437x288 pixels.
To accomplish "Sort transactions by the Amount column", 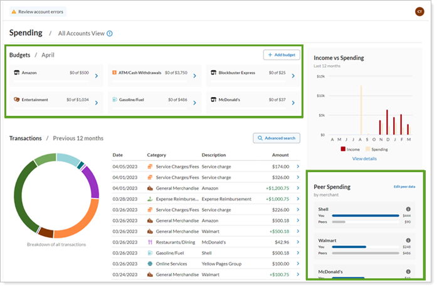I will (280, 155).
